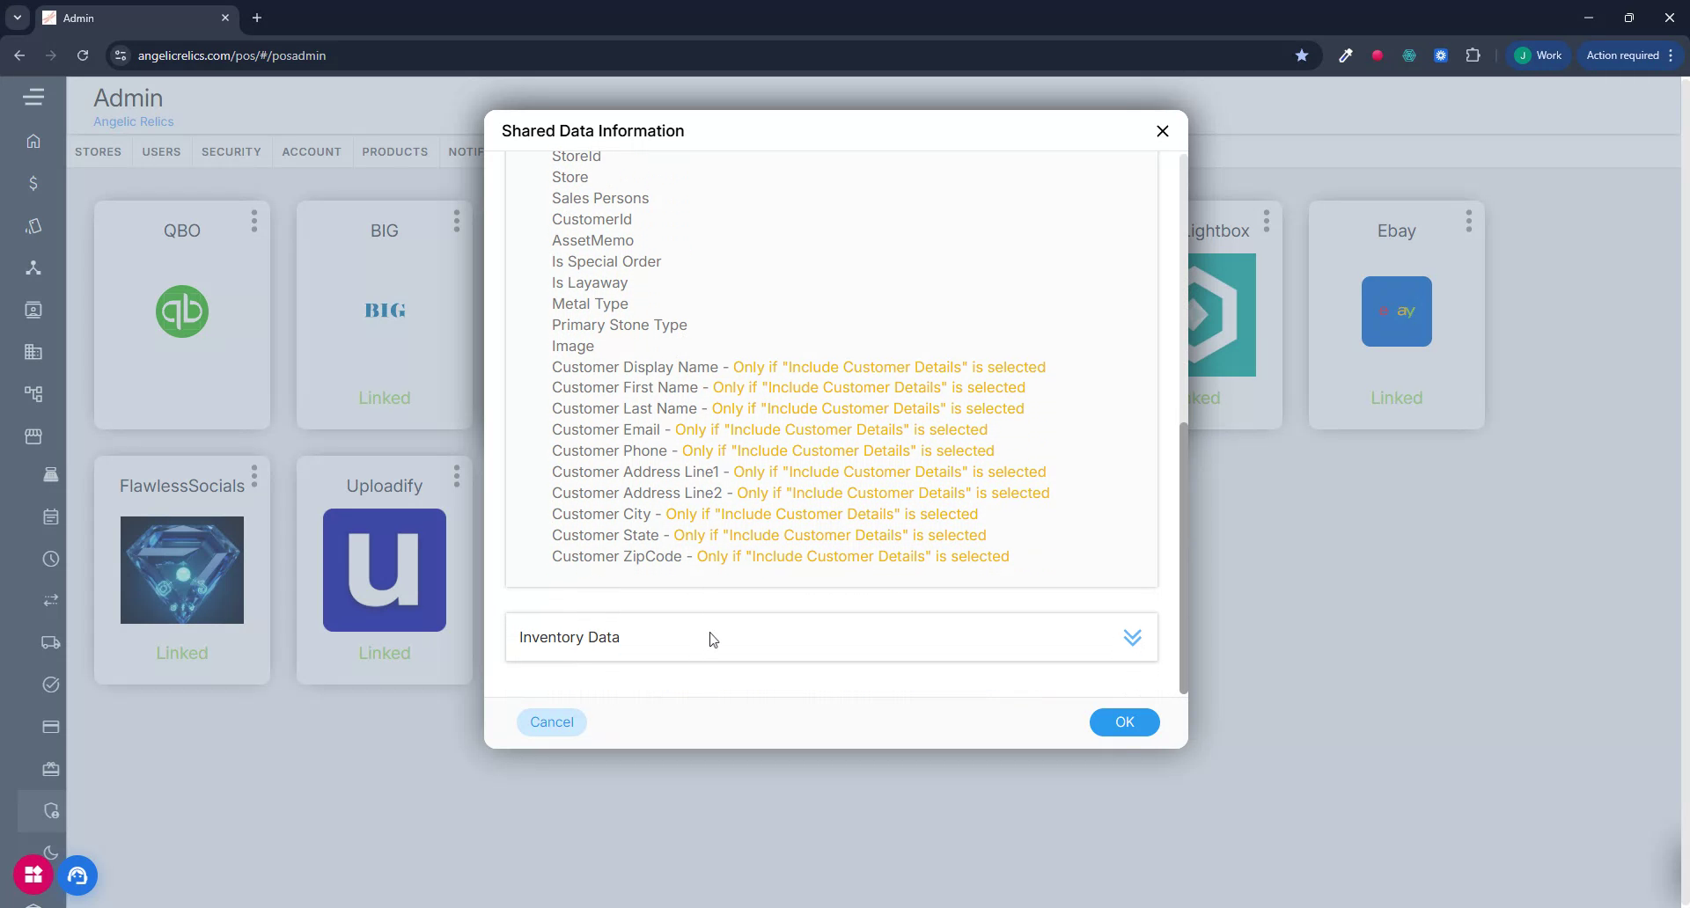
Task: Click the Linked status under BIG
Action: tap(385, 398)
